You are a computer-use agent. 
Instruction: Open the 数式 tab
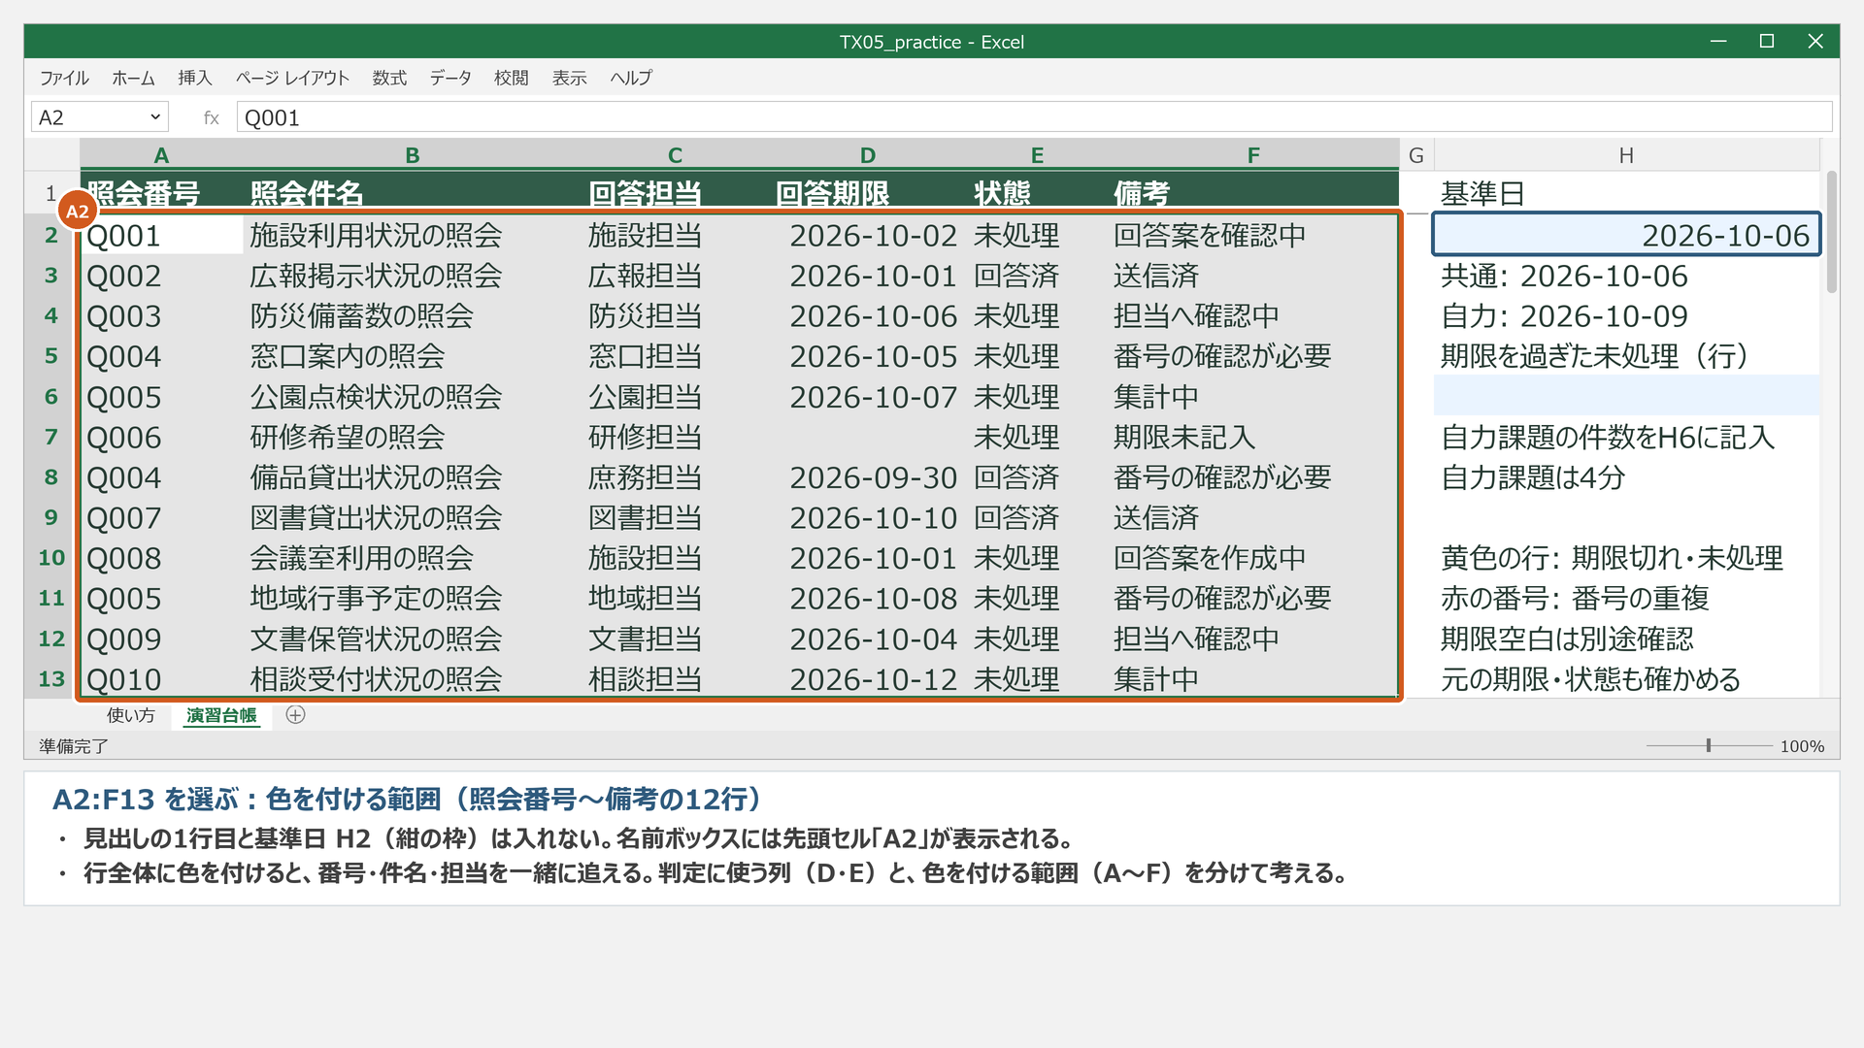pyautogui.click(x=389, y=78)
